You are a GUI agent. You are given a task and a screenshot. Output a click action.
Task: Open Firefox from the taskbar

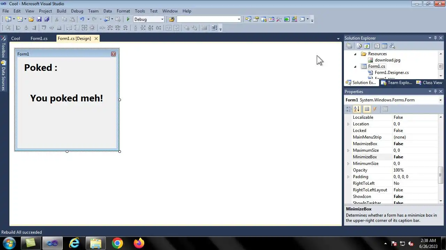[139, 243]
